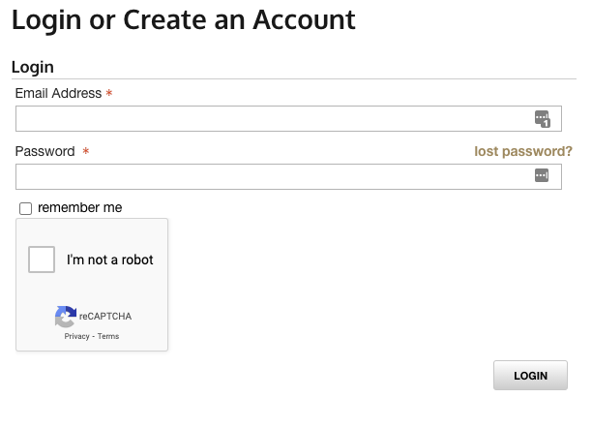Open the reCAPTCHA Privacy link
This screenshot has height=428, width=592.
76,336
